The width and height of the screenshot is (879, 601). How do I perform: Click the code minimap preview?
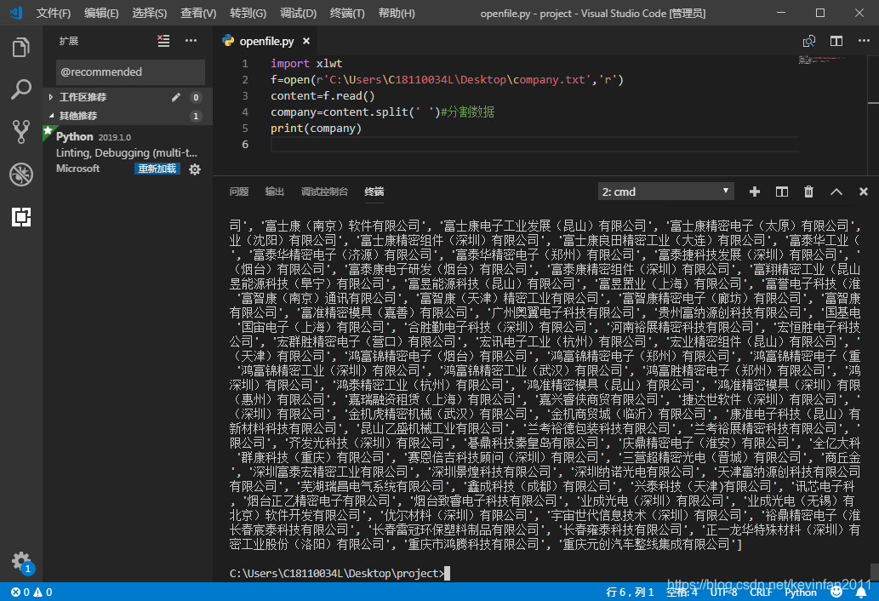point(822,60)
